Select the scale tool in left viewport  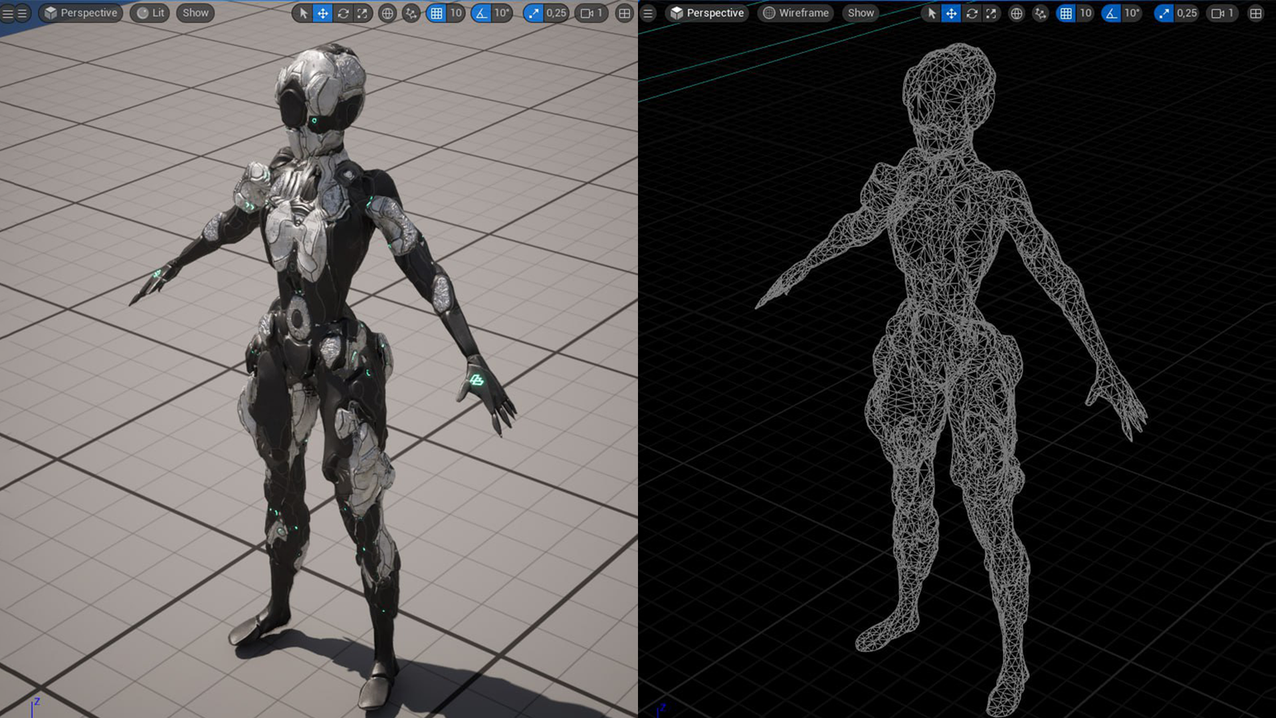(362, 13)
